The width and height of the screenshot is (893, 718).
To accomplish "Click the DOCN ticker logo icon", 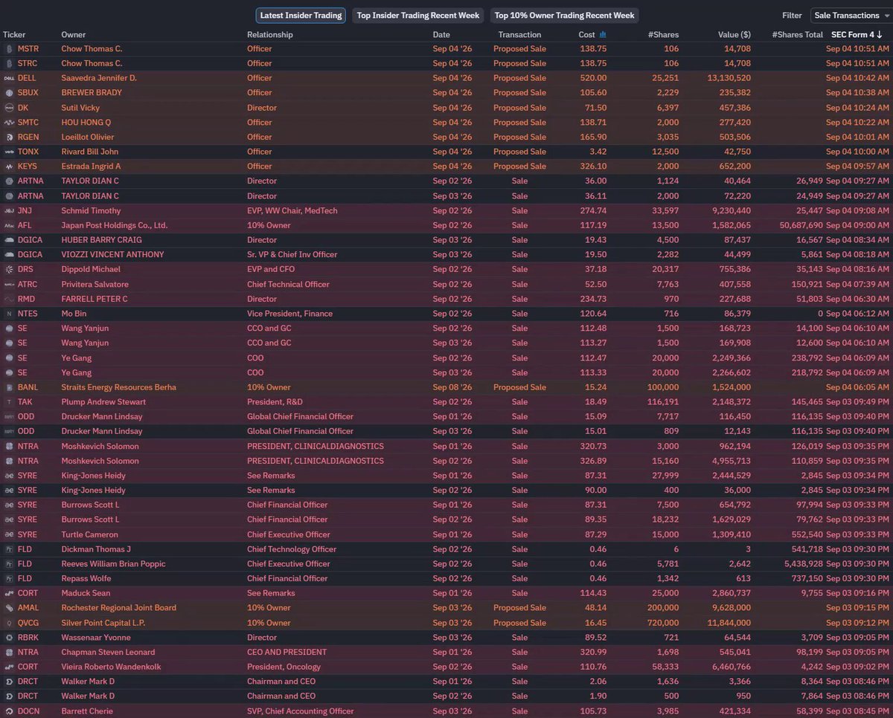I will tap(9, 711).
